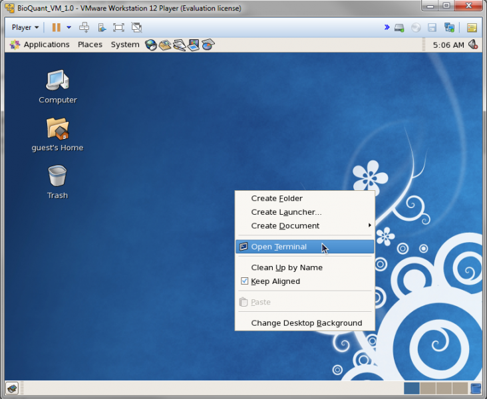Click the network adapter device icon
The width and height of the screenshot is (487, 399).
pyautogui.click(x=450, y=28)
